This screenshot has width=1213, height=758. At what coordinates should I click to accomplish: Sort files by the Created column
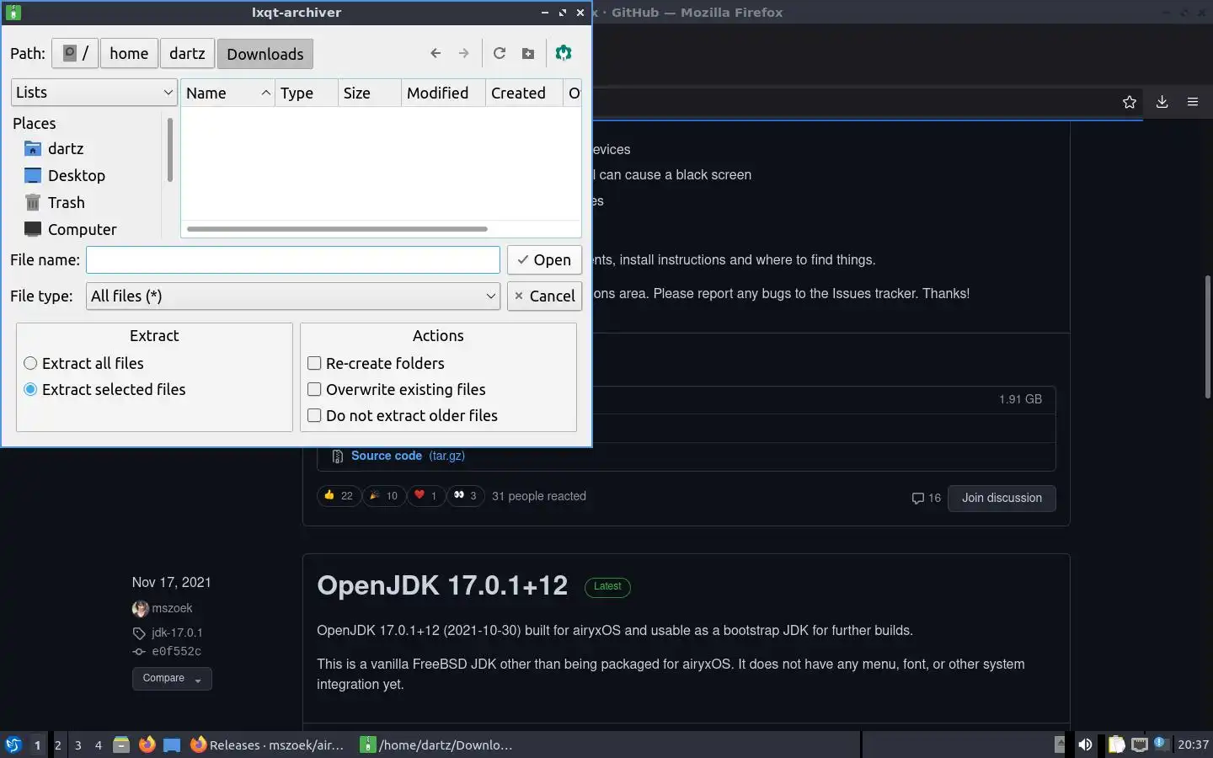[524, 93]
